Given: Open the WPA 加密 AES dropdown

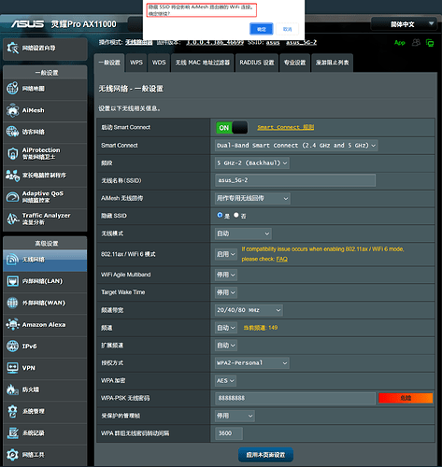Looking at the screenshot, I should 225,380.
